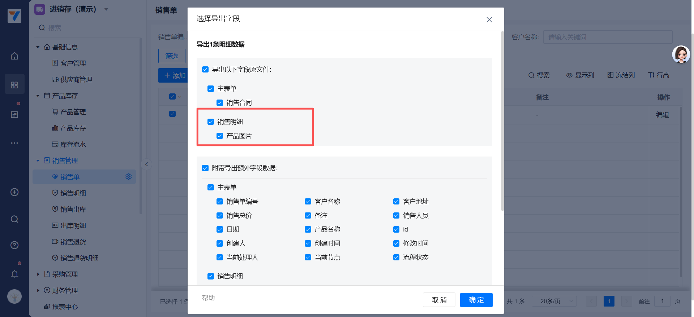Click the notification bell icon

tap(14, 274)
